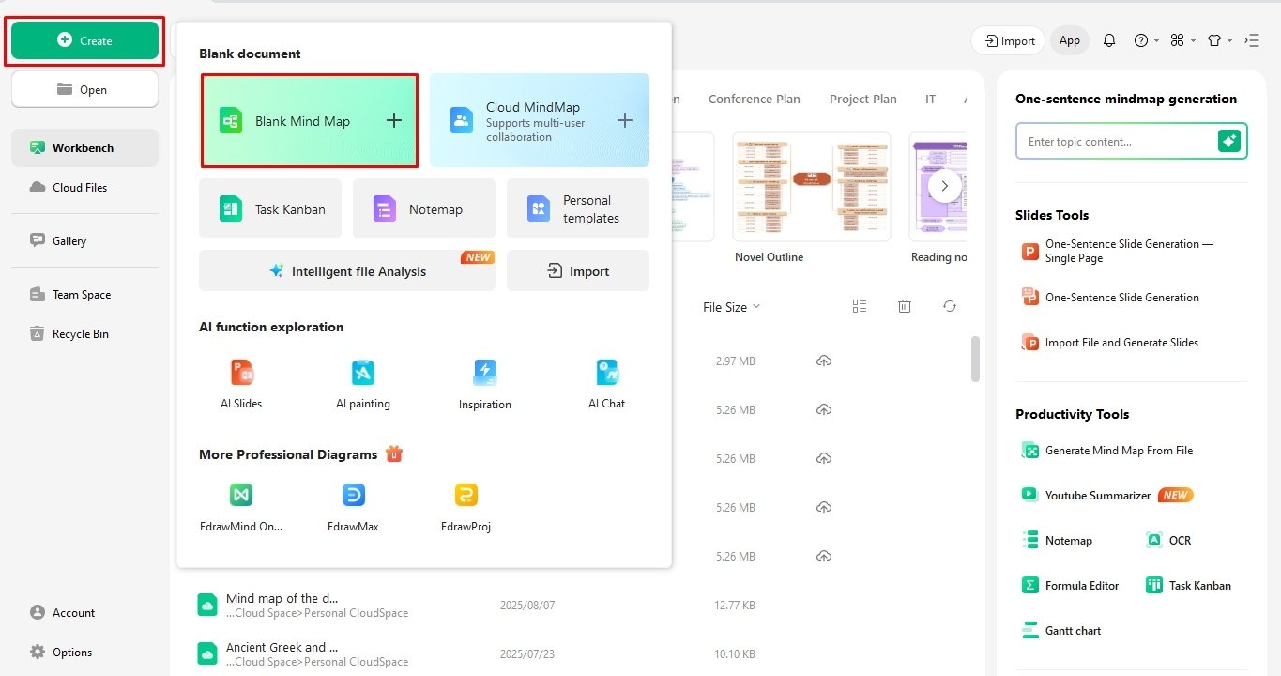This screenshot has width=1281, height=676.
Task: Click the 2025/07/23 date cell
Action: click(x=527, y=654)
